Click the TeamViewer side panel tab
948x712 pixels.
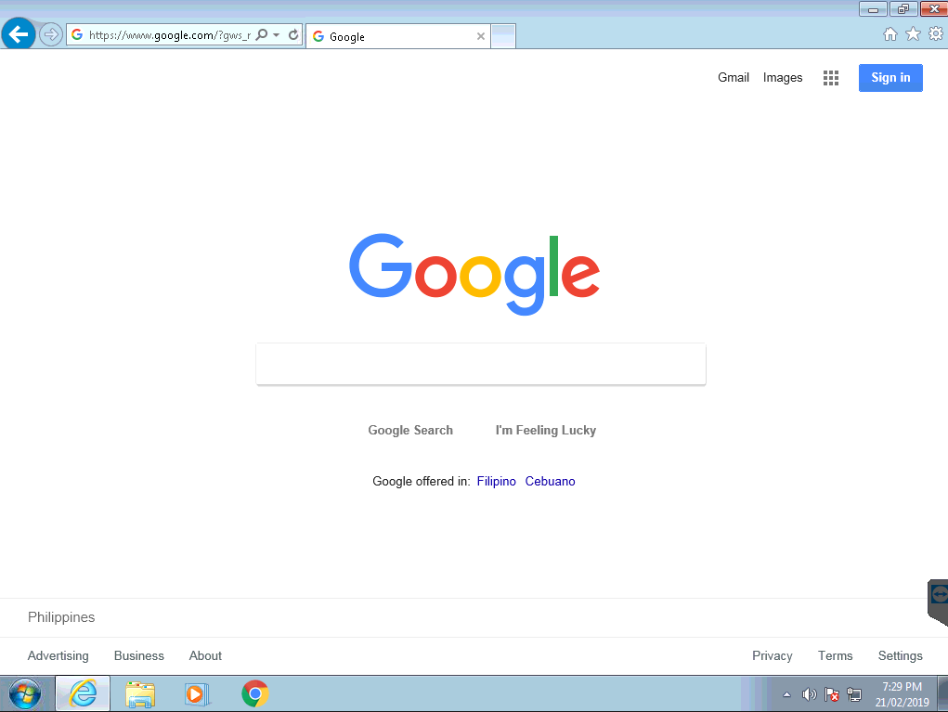click(939, 601)
